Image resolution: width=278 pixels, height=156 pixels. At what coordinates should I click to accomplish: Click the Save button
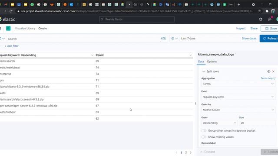pyautogui.click(x=269, y=28)
